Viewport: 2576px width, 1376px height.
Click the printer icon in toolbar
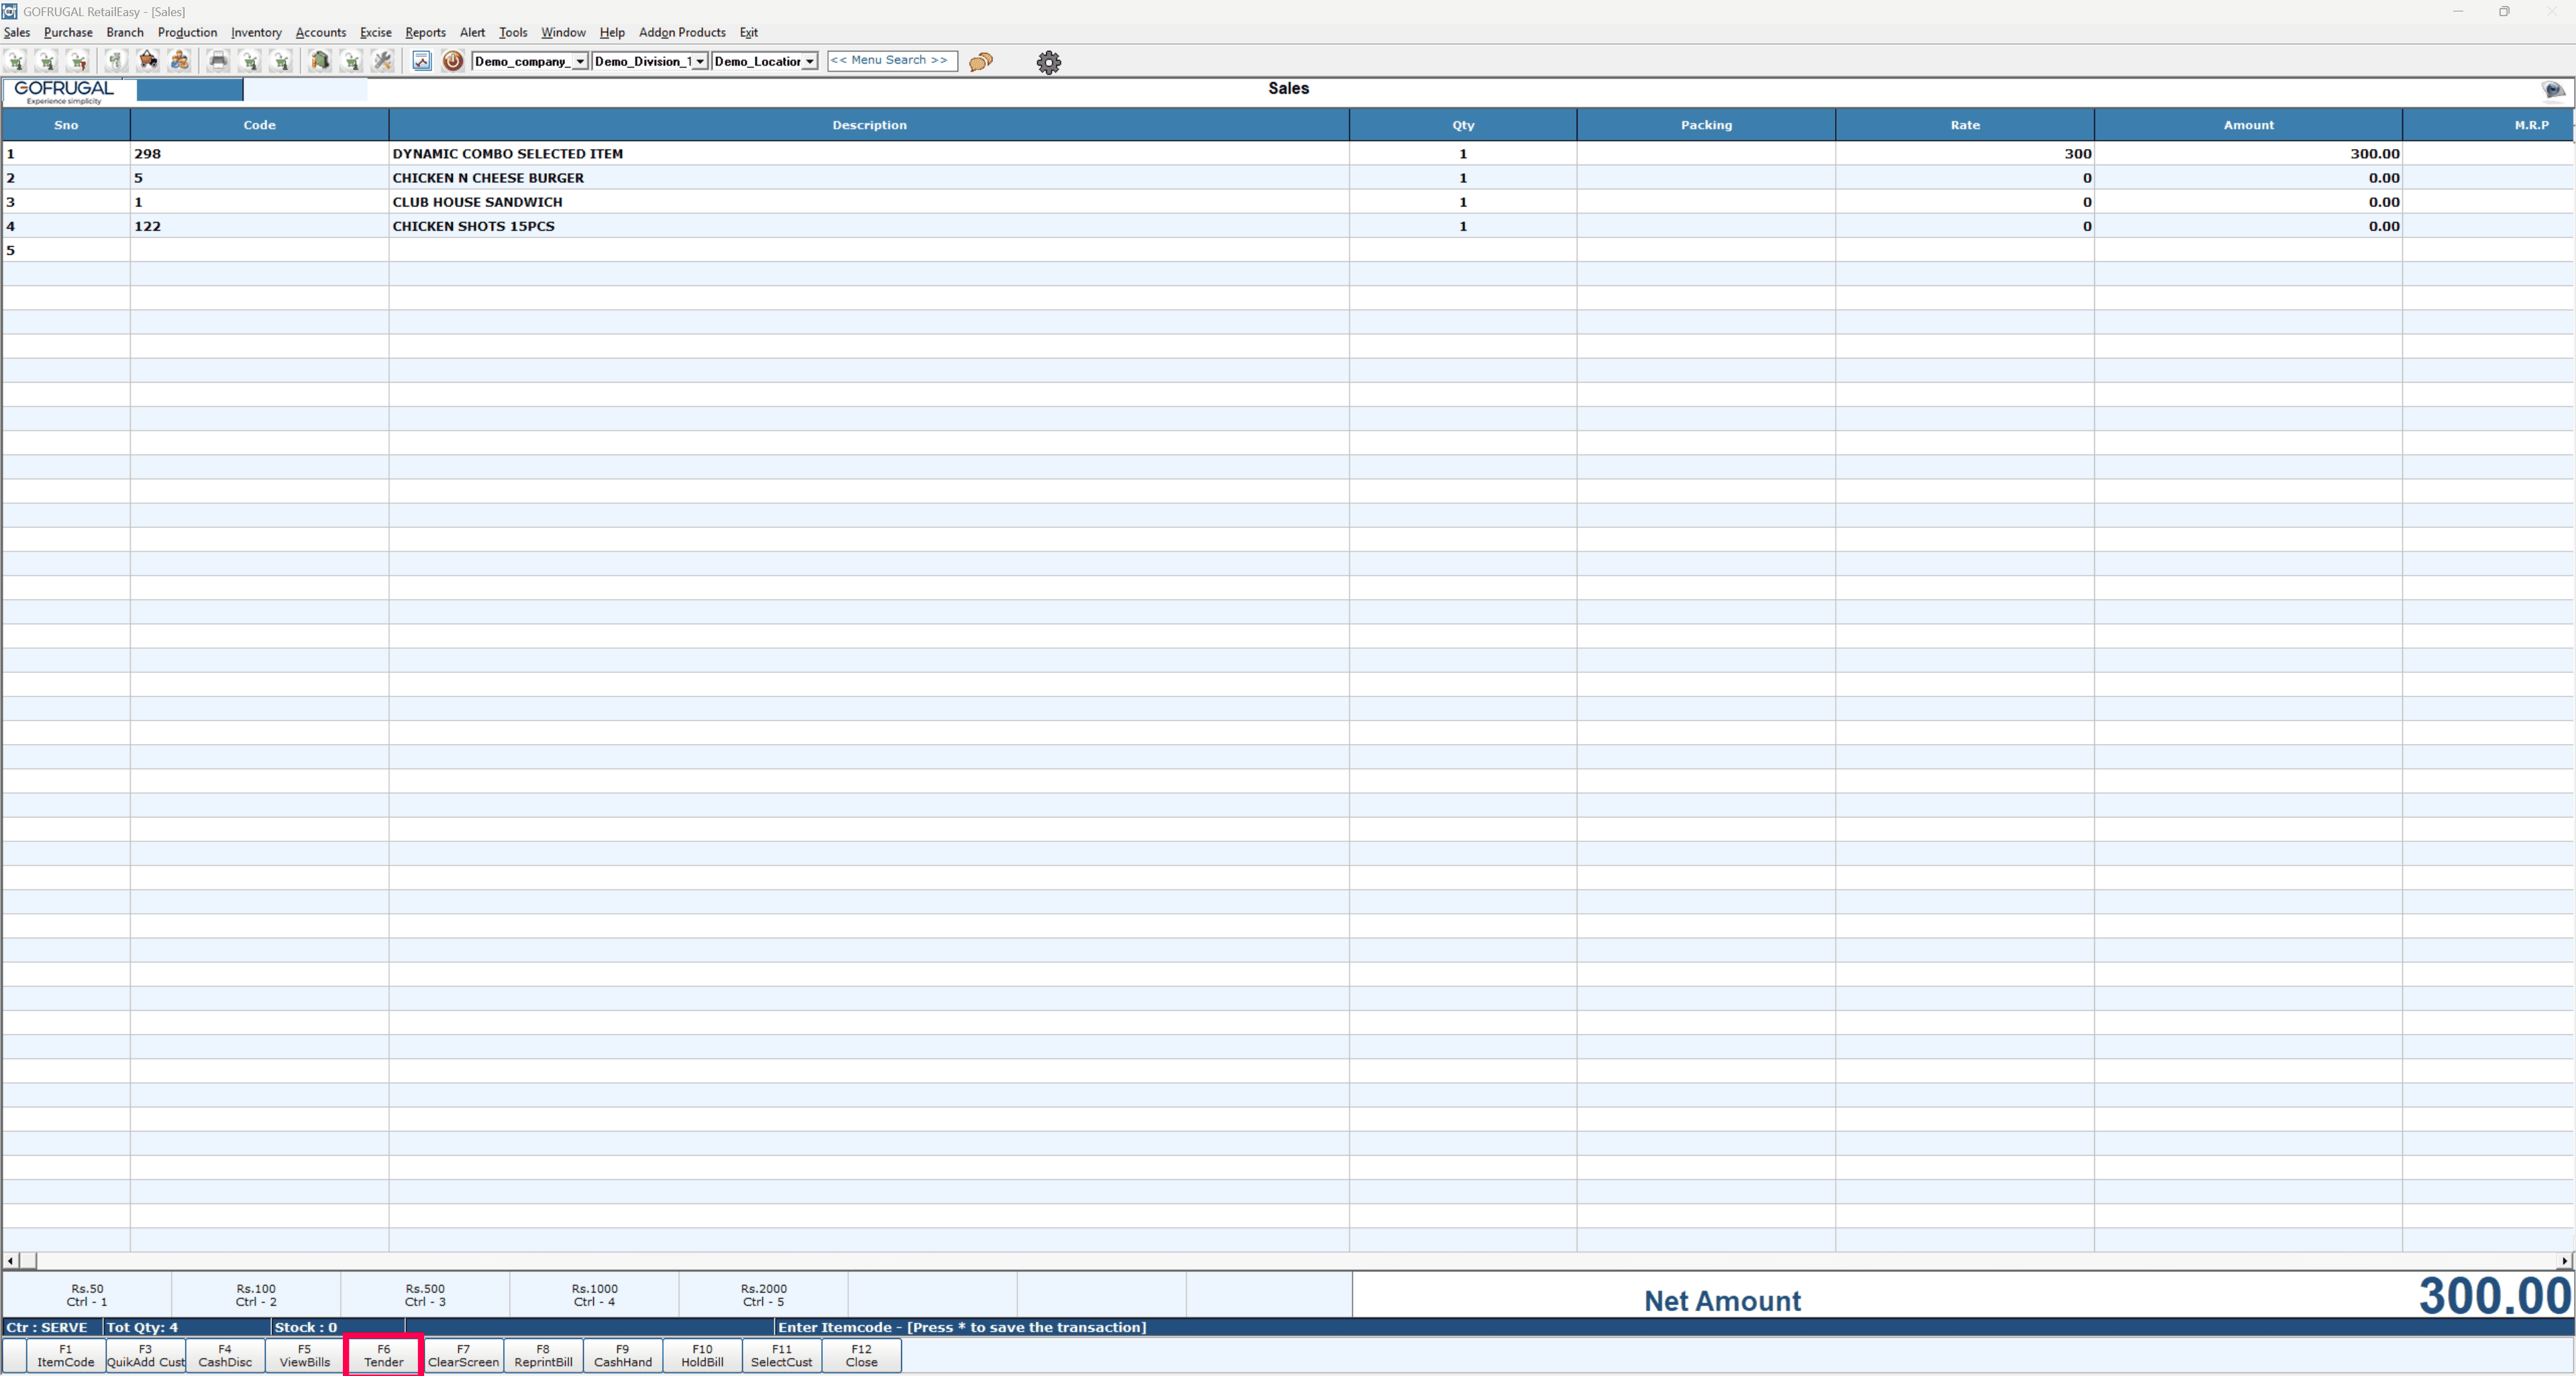[218, 61]
